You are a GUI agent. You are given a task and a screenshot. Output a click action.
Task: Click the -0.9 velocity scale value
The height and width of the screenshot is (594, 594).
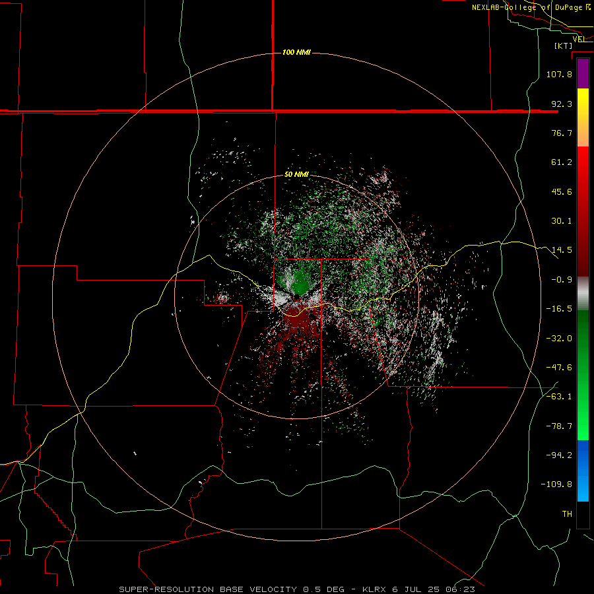pyautogui.click(x=562, y=280)
